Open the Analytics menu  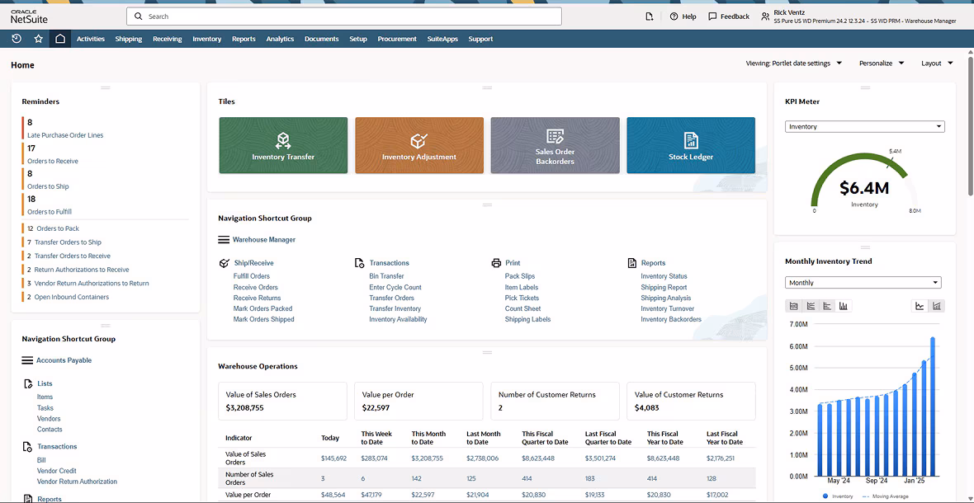click(280, 39)
